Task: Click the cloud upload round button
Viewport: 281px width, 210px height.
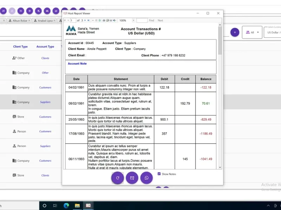Action: 47,11
